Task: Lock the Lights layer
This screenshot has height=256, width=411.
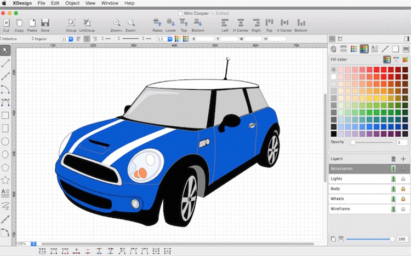Action: pos(403,179)
